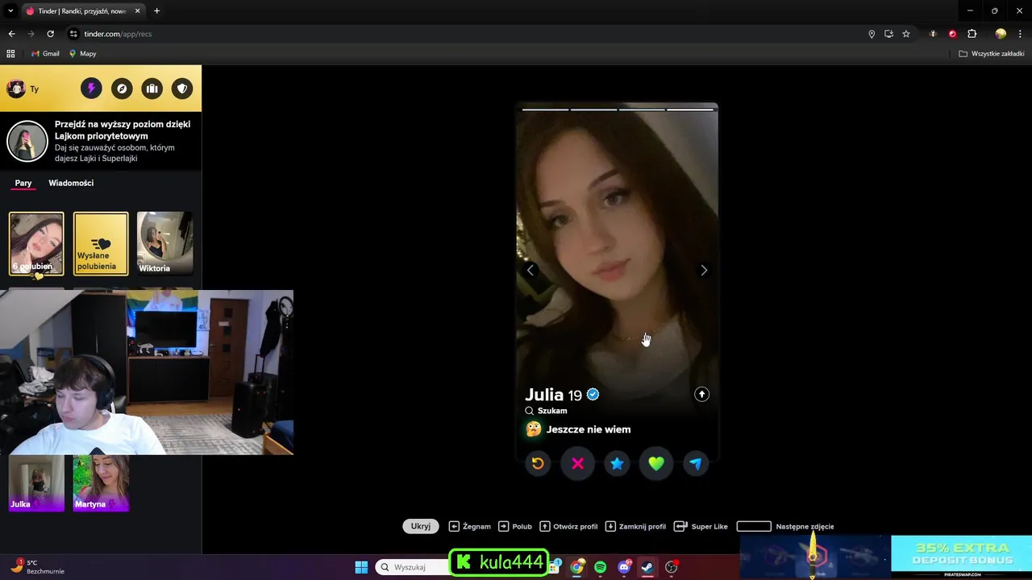
Task: Click the spacebar key for Następne zdjęcie
Action: tap(754, 526)
